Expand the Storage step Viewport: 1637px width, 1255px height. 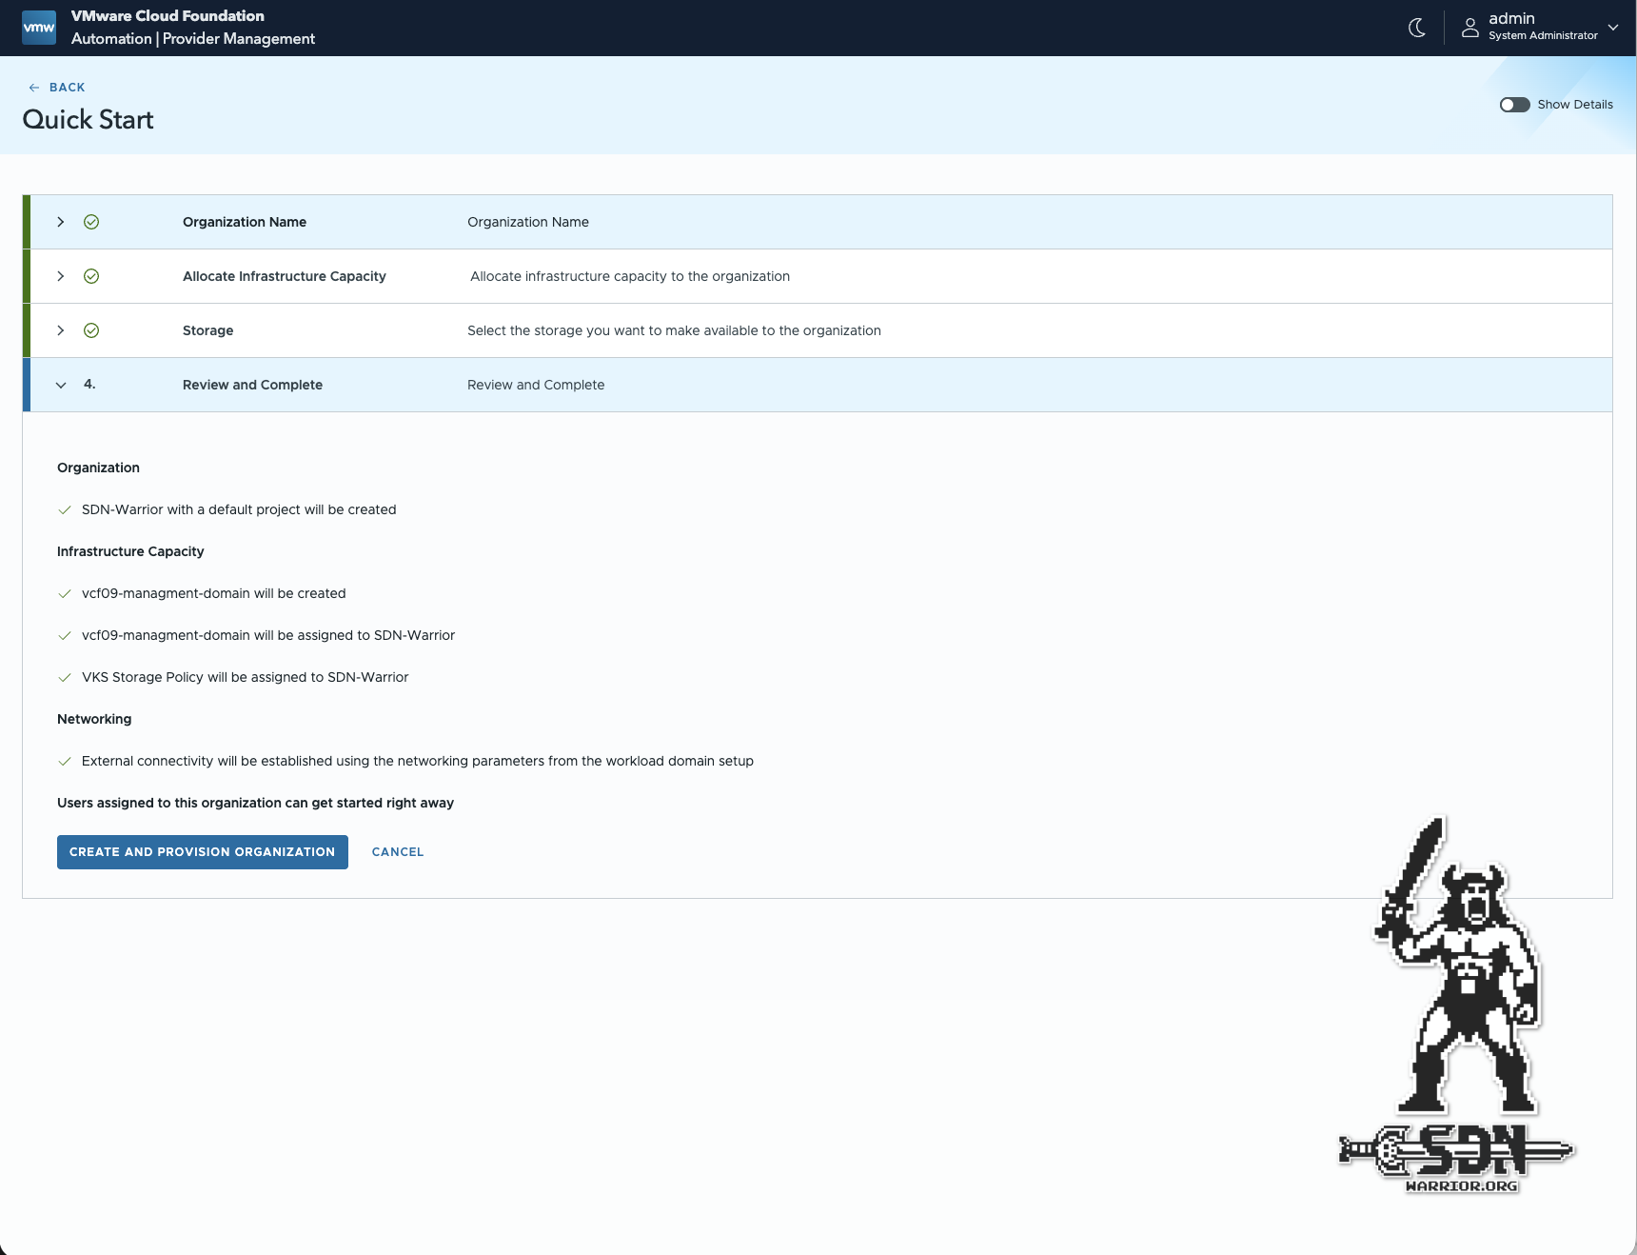60,330
